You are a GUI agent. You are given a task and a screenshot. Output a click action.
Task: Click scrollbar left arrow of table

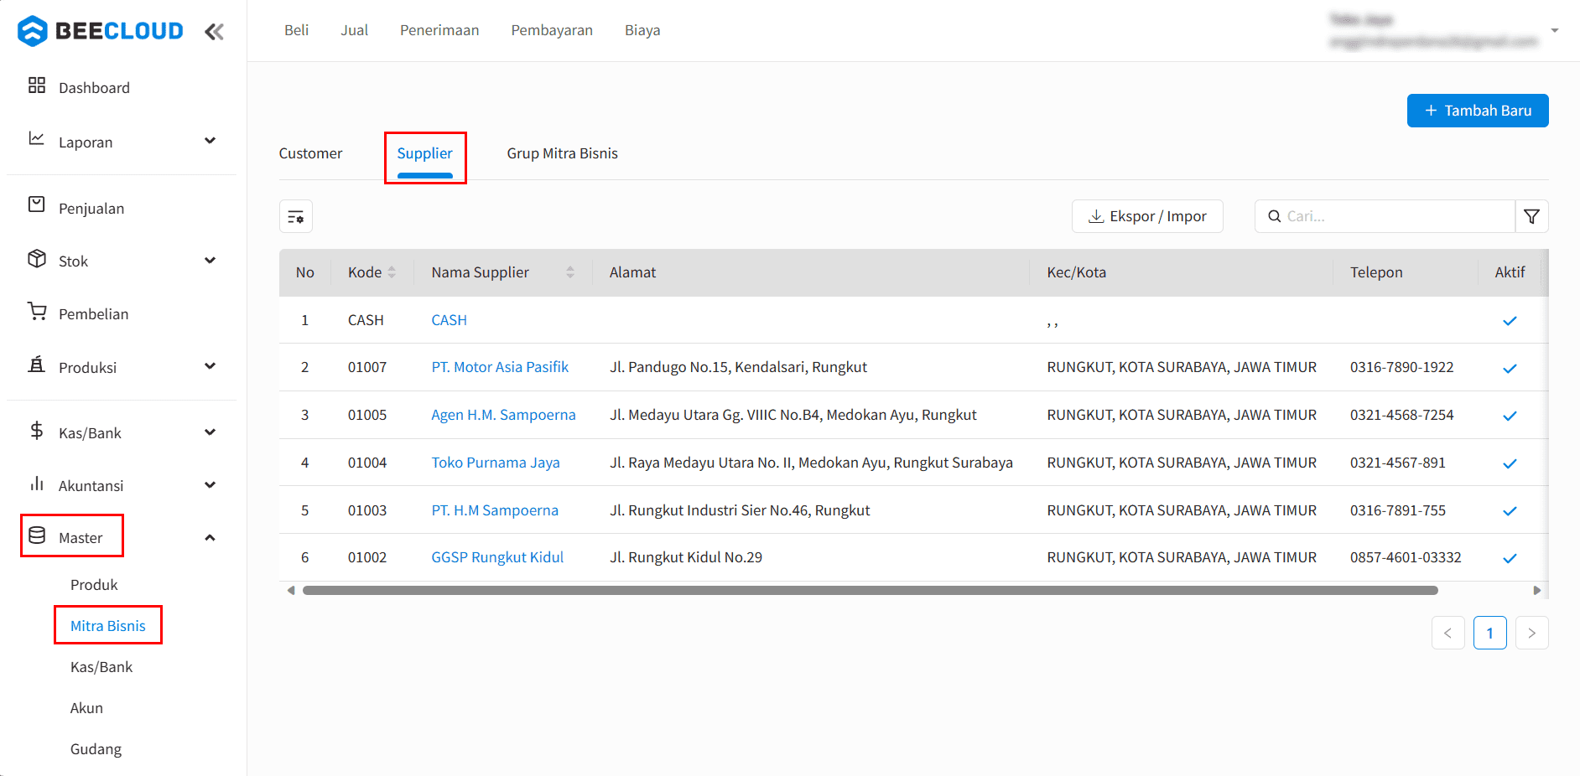pos(291,590)
